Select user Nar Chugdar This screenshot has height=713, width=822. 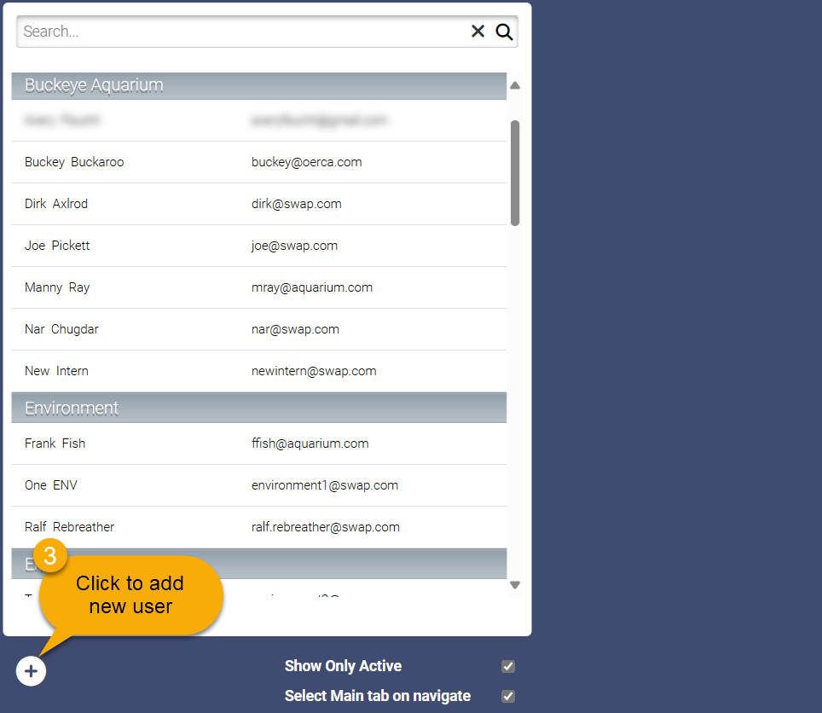pyautogui.click(x=259, y=329)
